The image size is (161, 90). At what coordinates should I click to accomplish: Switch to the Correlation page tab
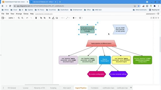tap(95, 88)
